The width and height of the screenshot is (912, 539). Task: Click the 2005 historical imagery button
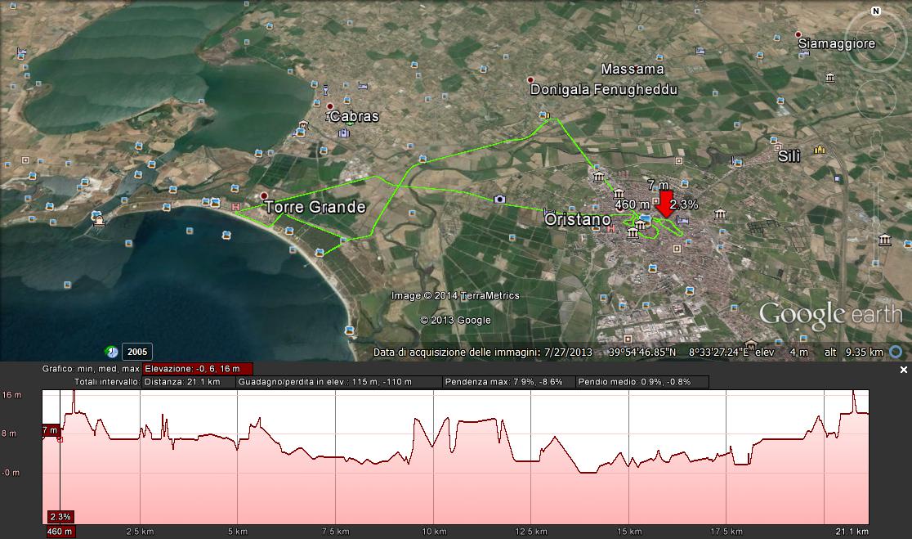click(136, 352)
